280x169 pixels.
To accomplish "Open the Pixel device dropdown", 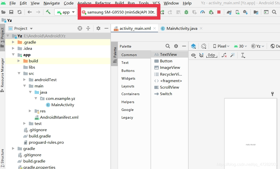I will (x=221, y=46).
